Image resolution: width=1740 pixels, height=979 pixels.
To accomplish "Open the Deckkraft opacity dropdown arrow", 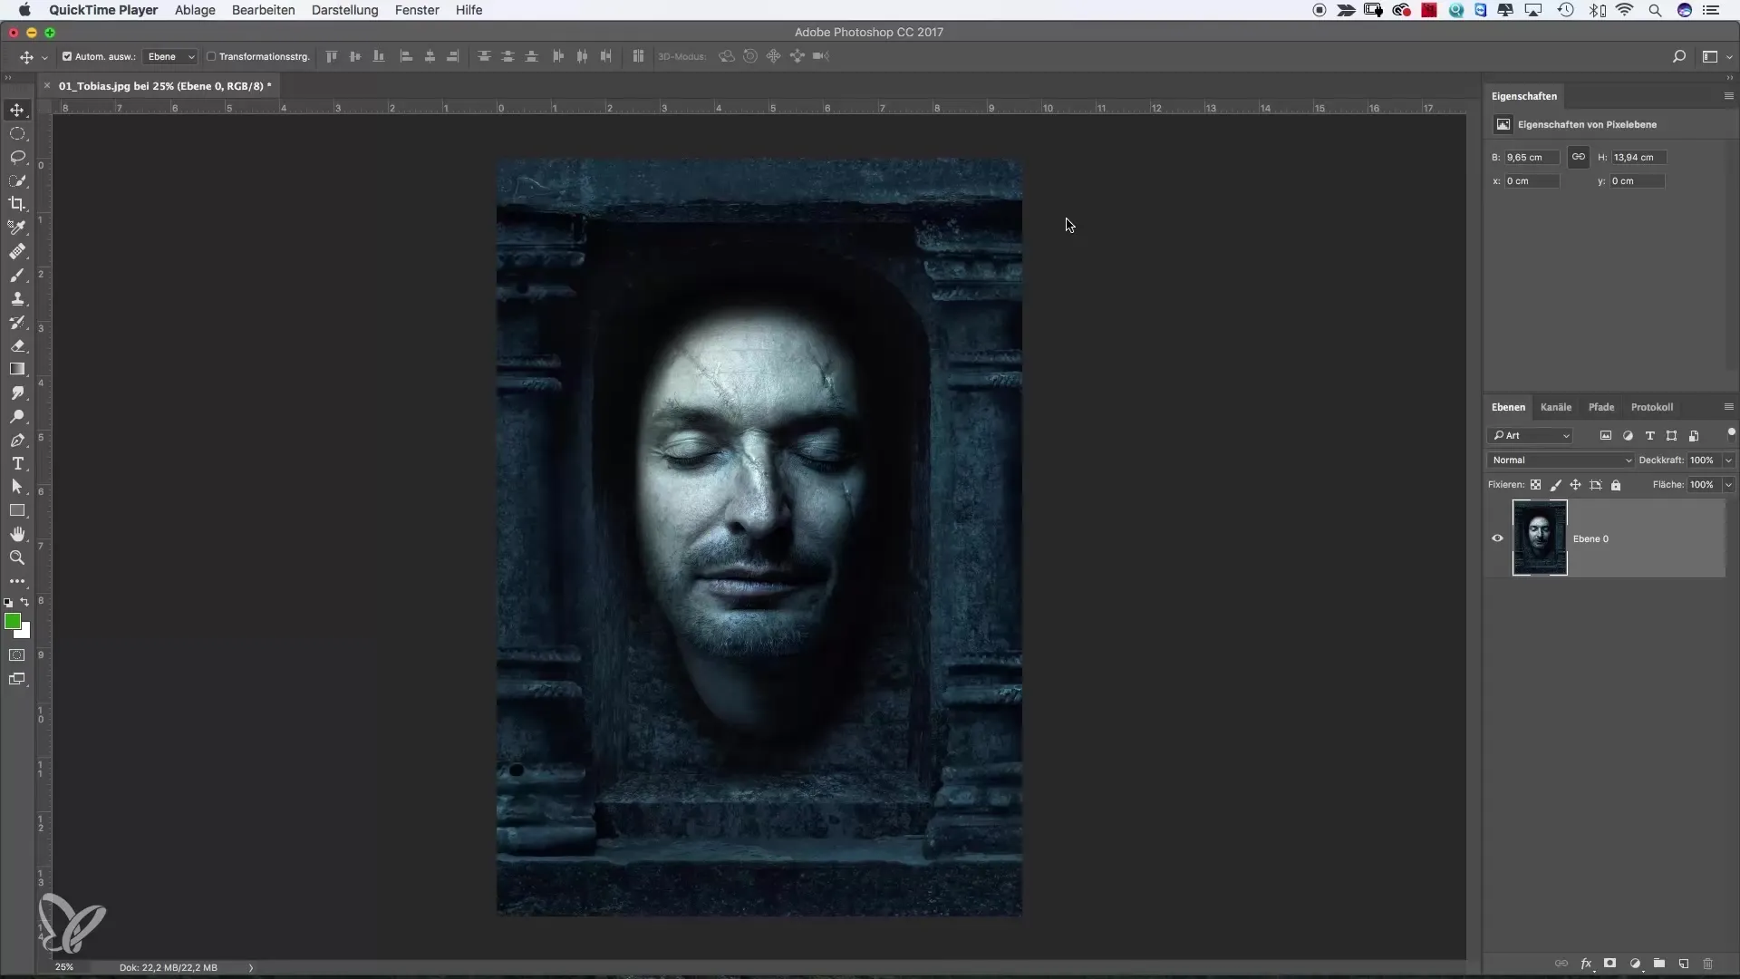I will click(1728, 460).
